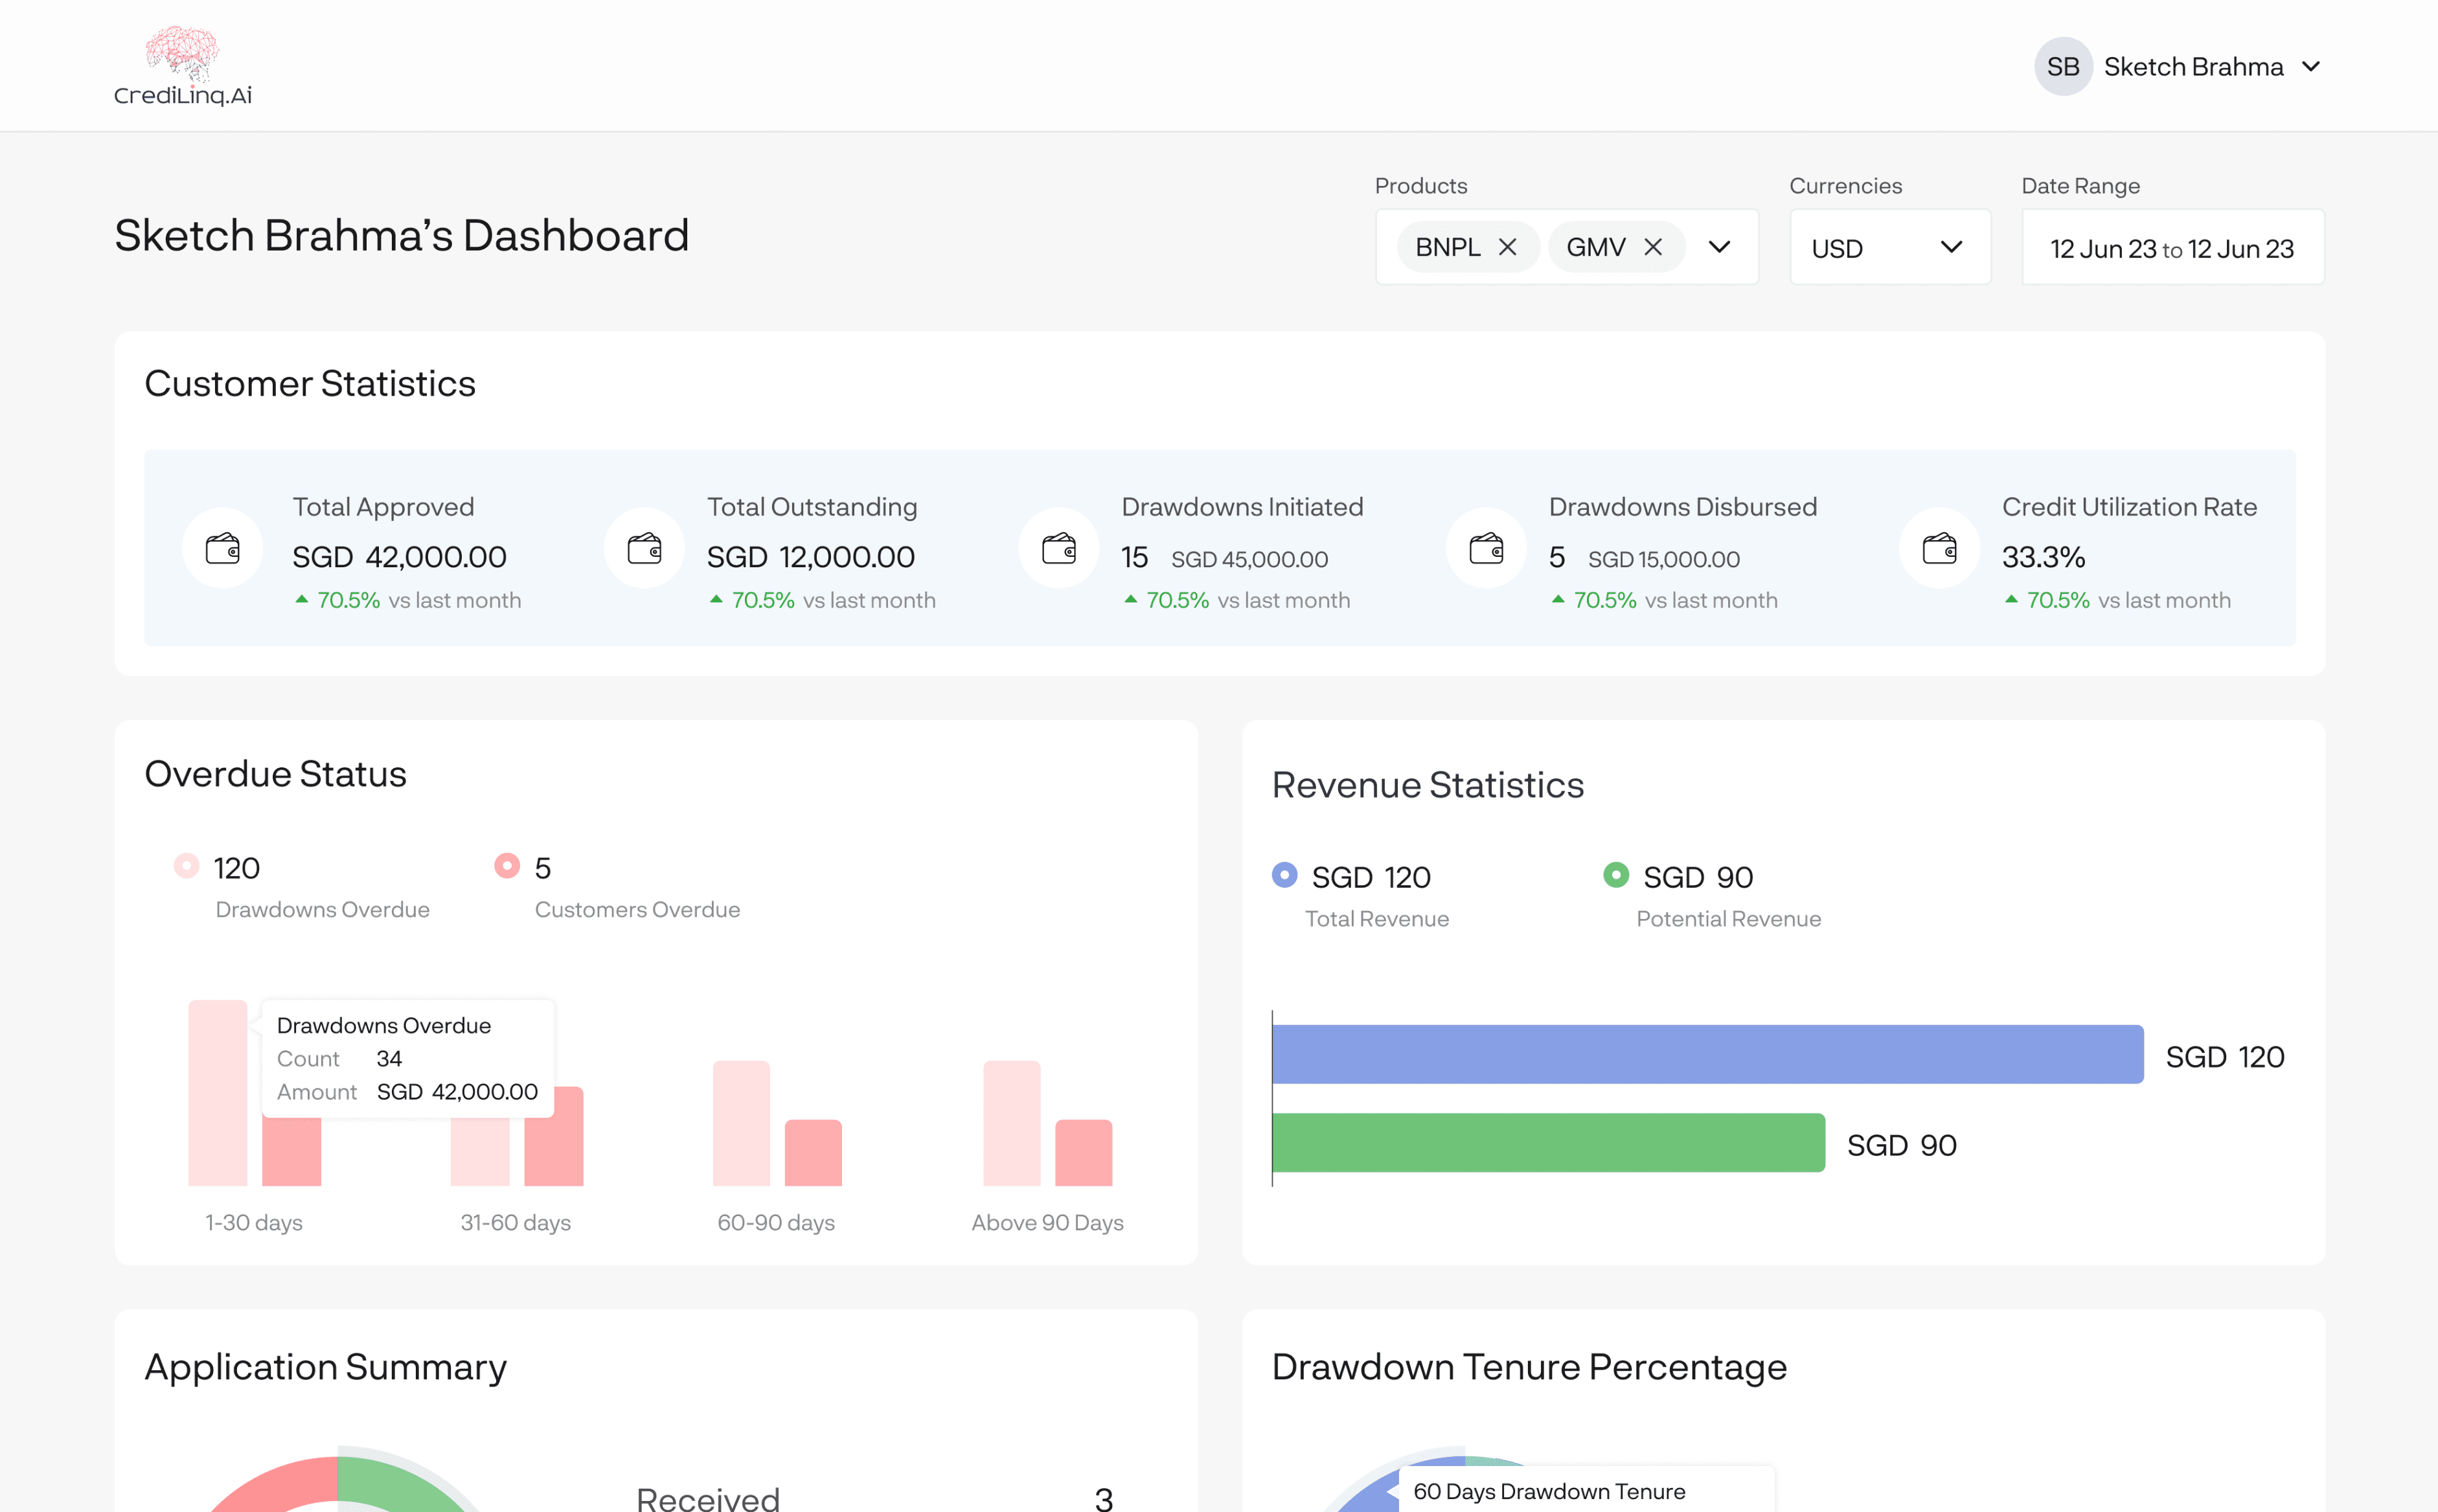The width and height of the screenshot is (2438, 1512).
Task: Click the blue SGD 120 revenue bar
Action: (x=1707, y=1054)
